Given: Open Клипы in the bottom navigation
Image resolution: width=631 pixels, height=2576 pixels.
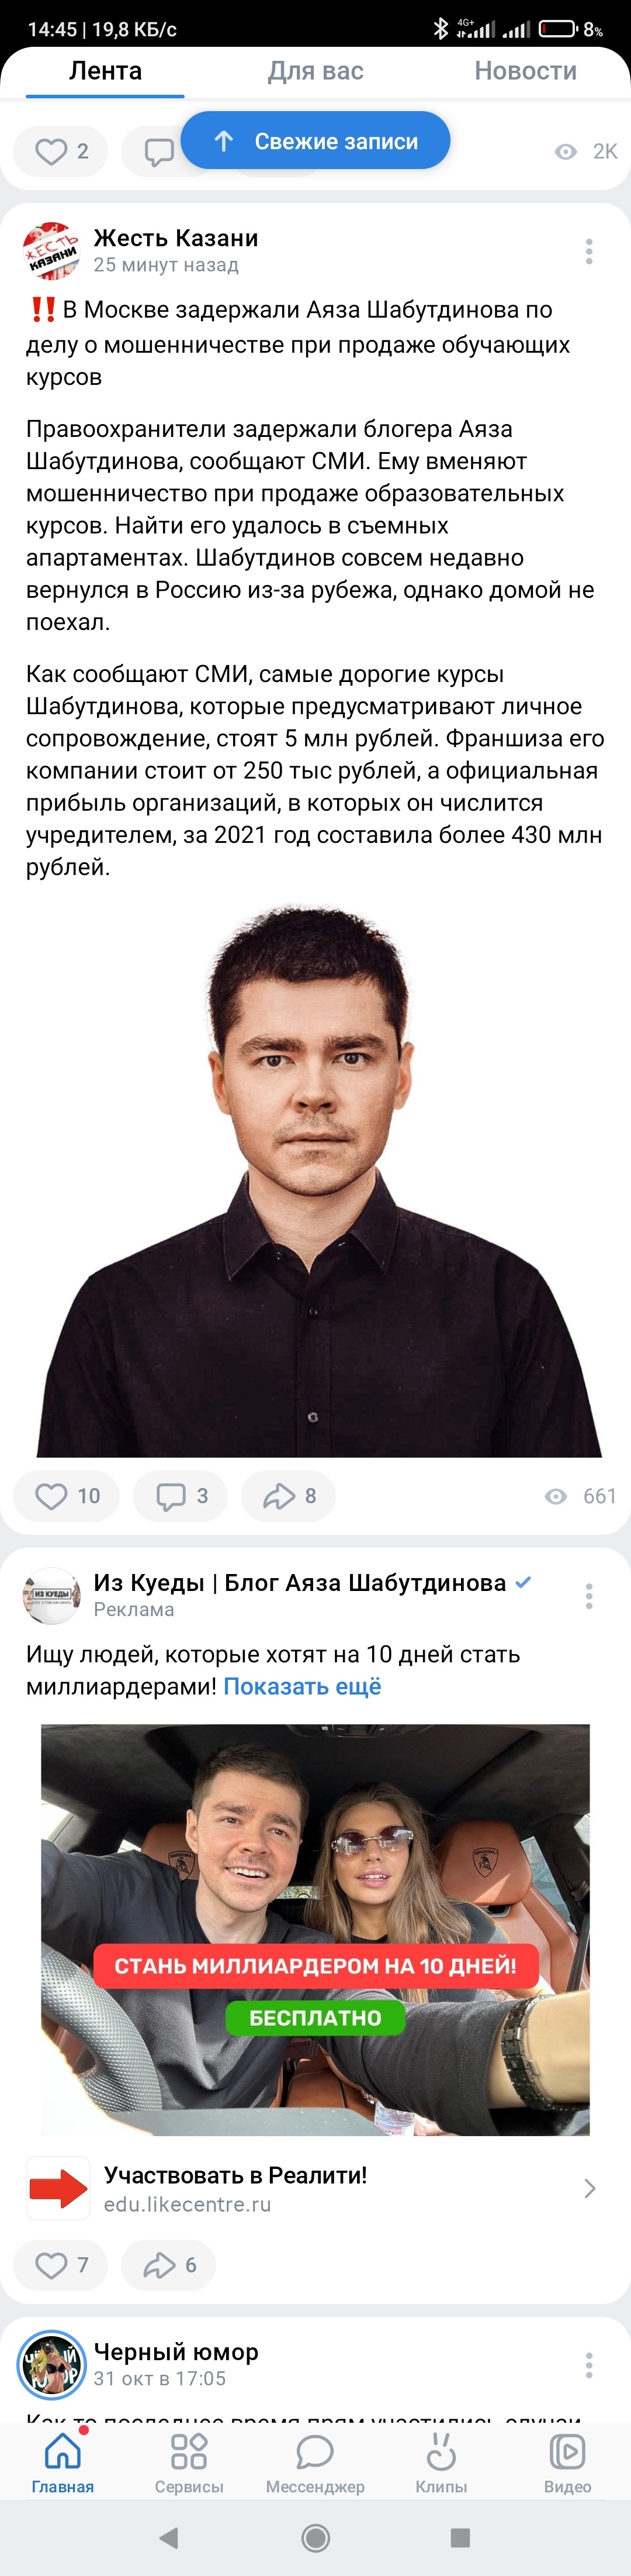Looking at the screenshot, I should pos(441,2464).
